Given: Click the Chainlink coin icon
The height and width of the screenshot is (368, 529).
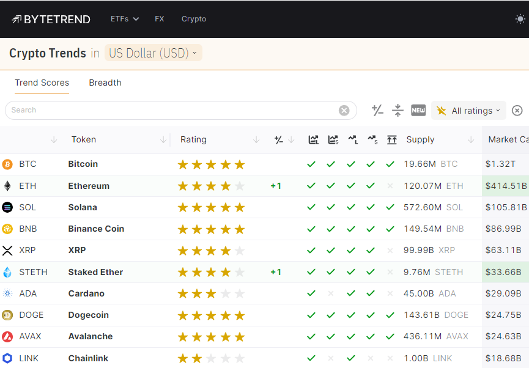Looking at the screenshot, I should point(7,358).
